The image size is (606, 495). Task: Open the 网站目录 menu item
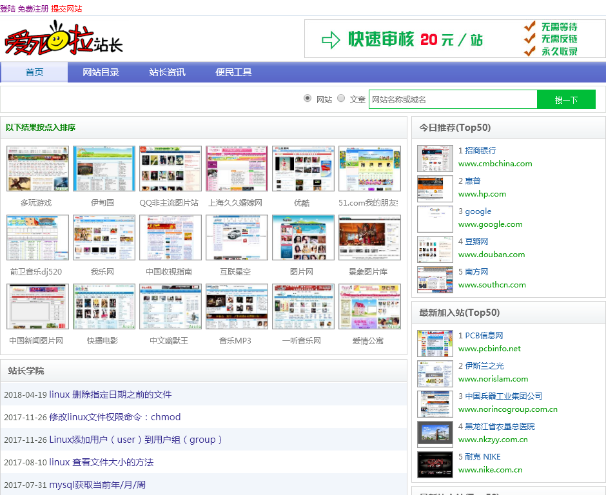[101, 72]
